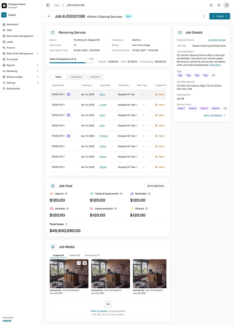The height and width of the screenshot is (325, 234).
Task: Expand More Job Details
Action: (x=215, y=115)
